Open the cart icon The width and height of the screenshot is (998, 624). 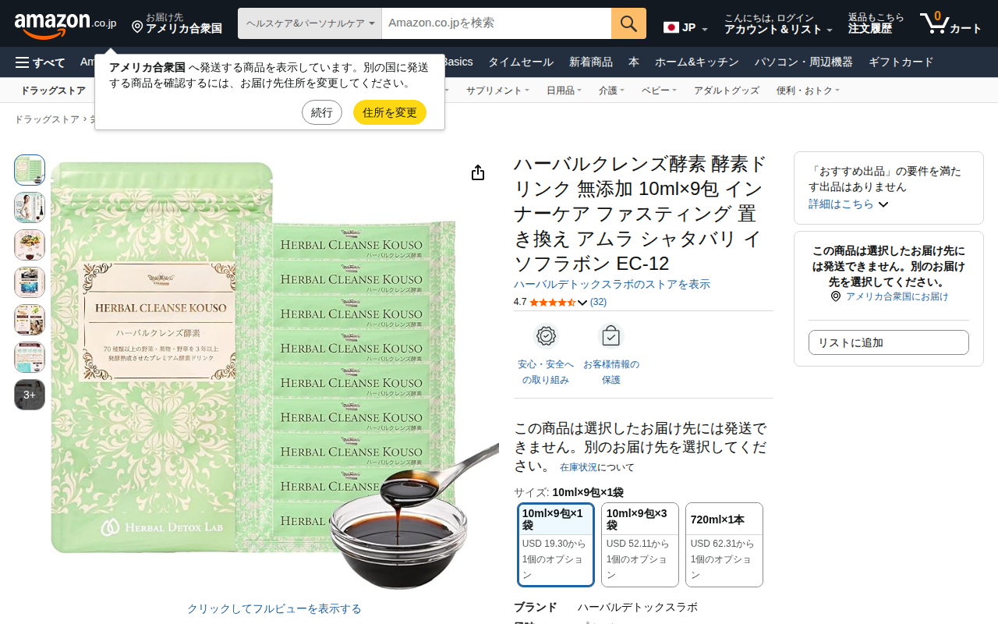pyautogui.click(x=933, y=23)
